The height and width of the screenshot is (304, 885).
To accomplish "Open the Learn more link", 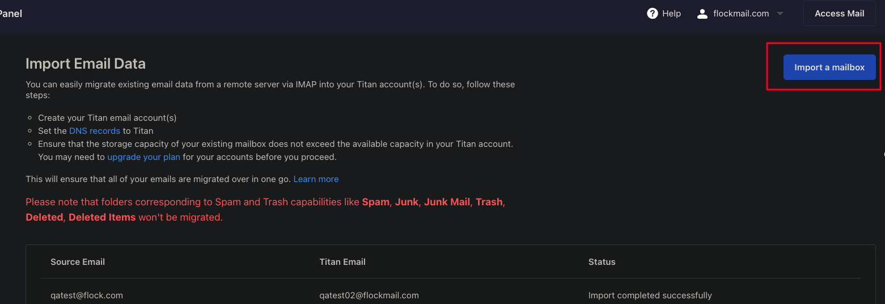I will (316, 179).
